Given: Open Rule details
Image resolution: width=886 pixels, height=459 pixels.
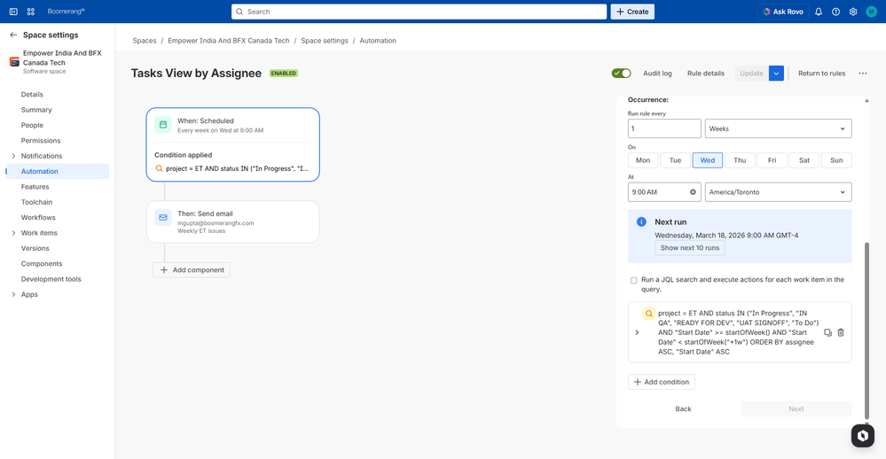Looking at the screenshot, I should tap(706, 74).
